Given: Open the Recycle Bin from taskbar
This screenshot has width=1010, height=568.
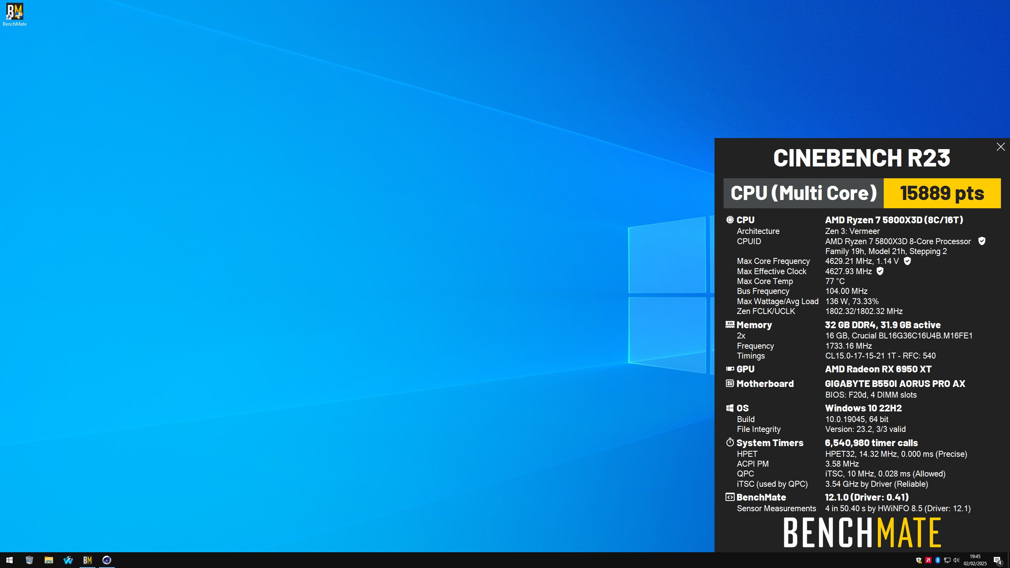Looking at the screenshot, I should (x=29, y=560).
